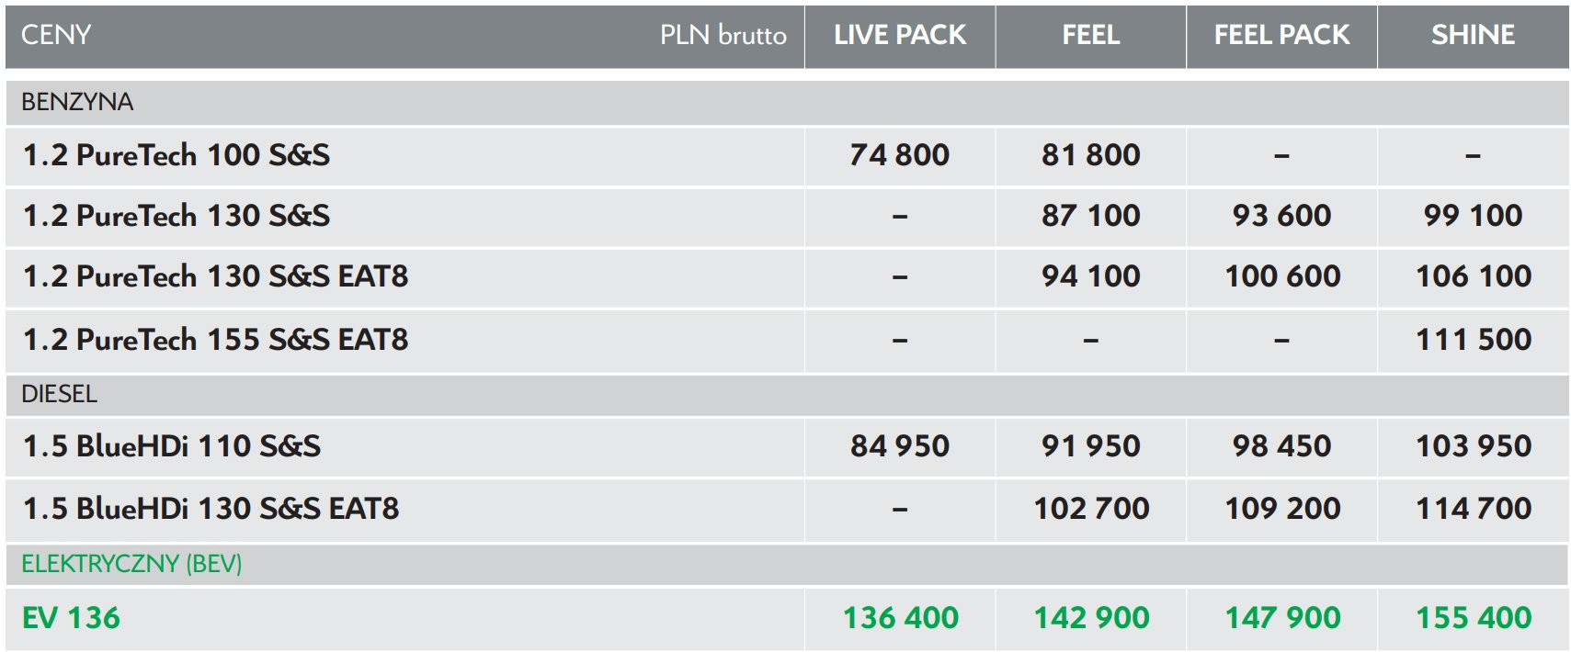Select the 1.2 PureTech 155 S&S EAT8 row label
The height and width of the screenshot is (652, 1571).
215,340
